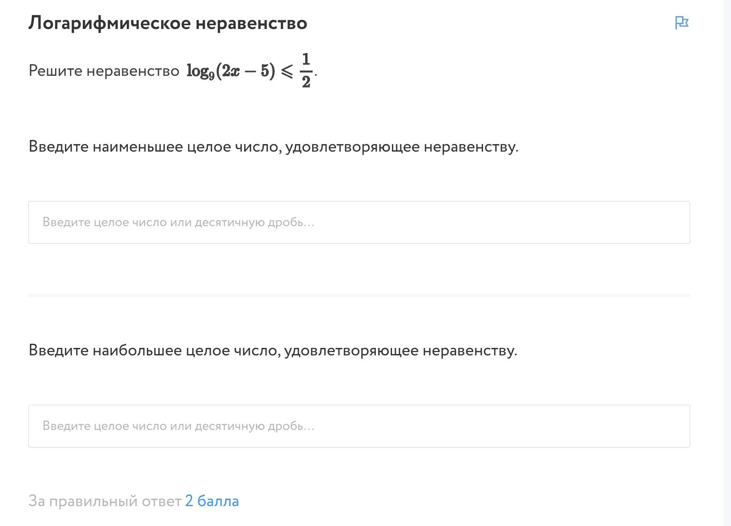This screenshot has height=526, width=731.
Task: Click the fraction one-half in the inequality
Action: pos(306,70)
